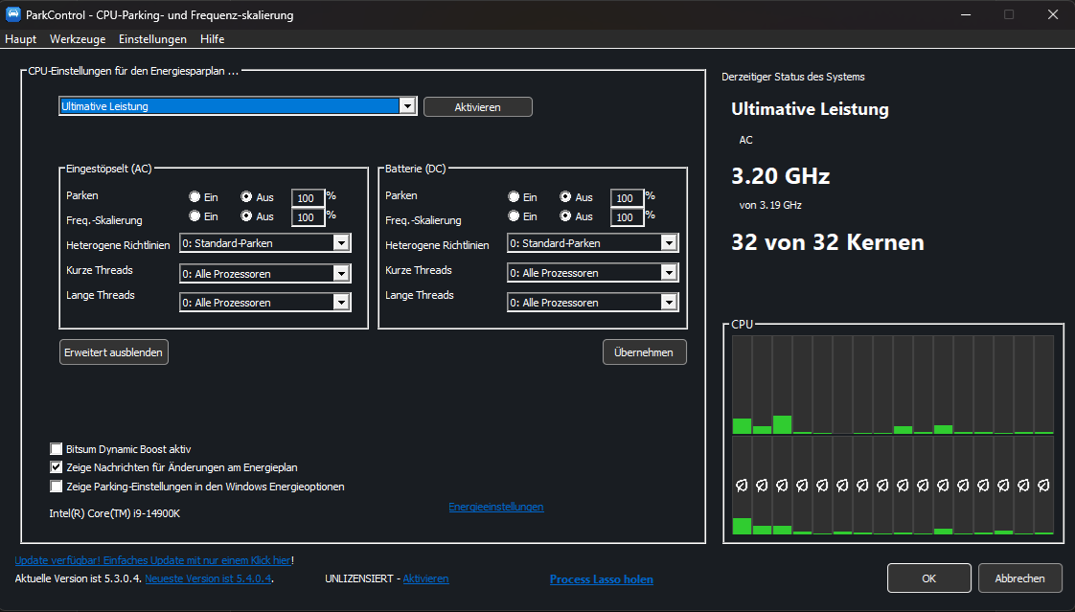
Task: Open AC Kurze Threads dropdown
Action: point(341,274)
